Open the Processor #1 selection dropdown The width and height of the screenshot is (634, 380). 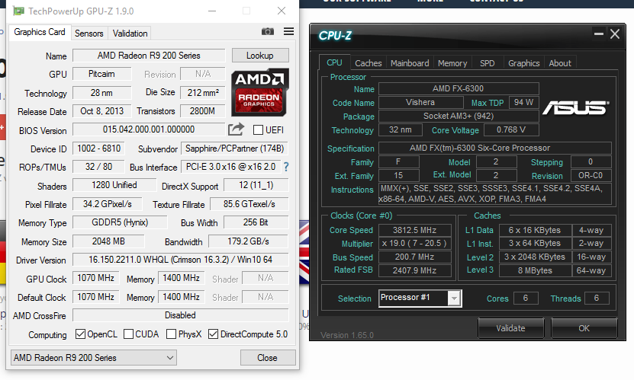click(x=420, y=298)
